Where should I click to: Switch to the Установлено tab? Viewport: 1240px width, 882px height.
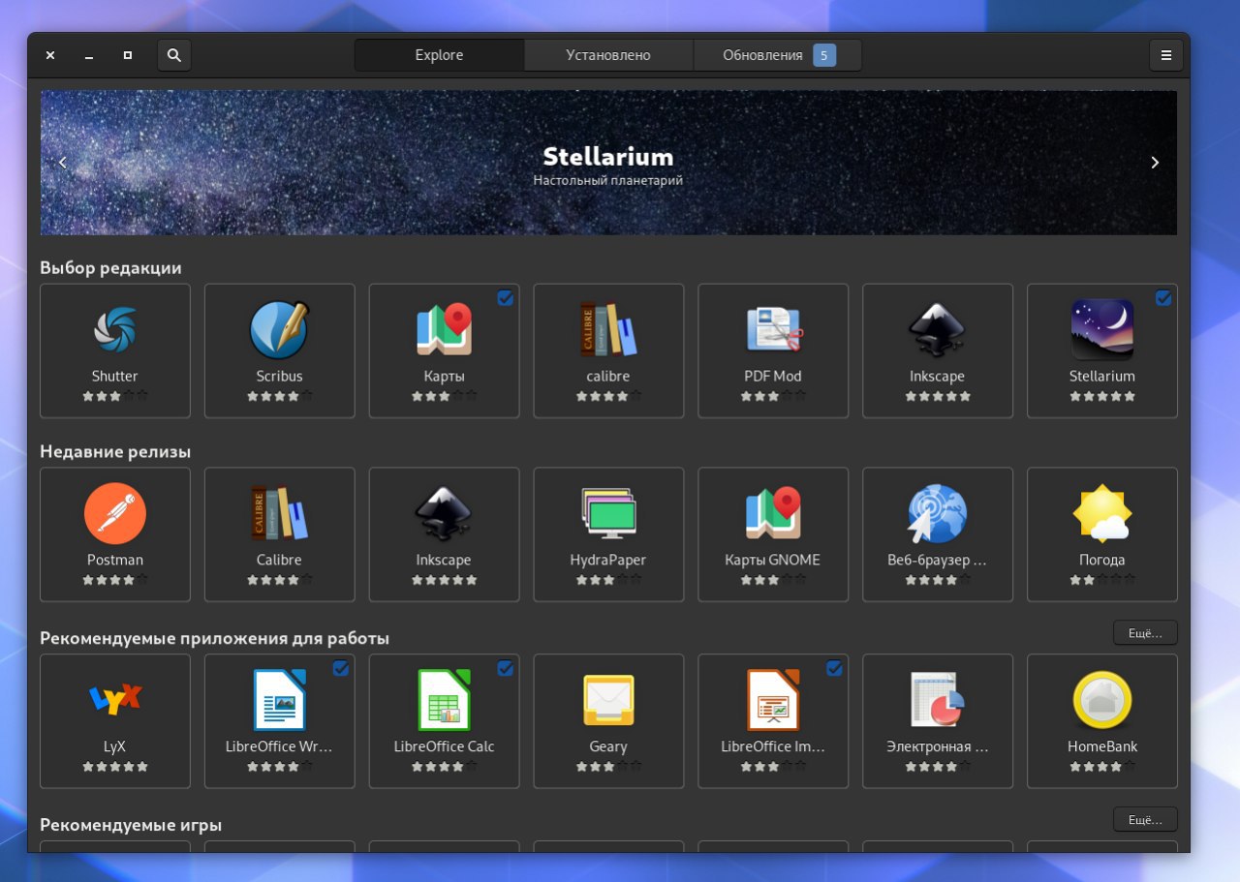pos(608,55)
